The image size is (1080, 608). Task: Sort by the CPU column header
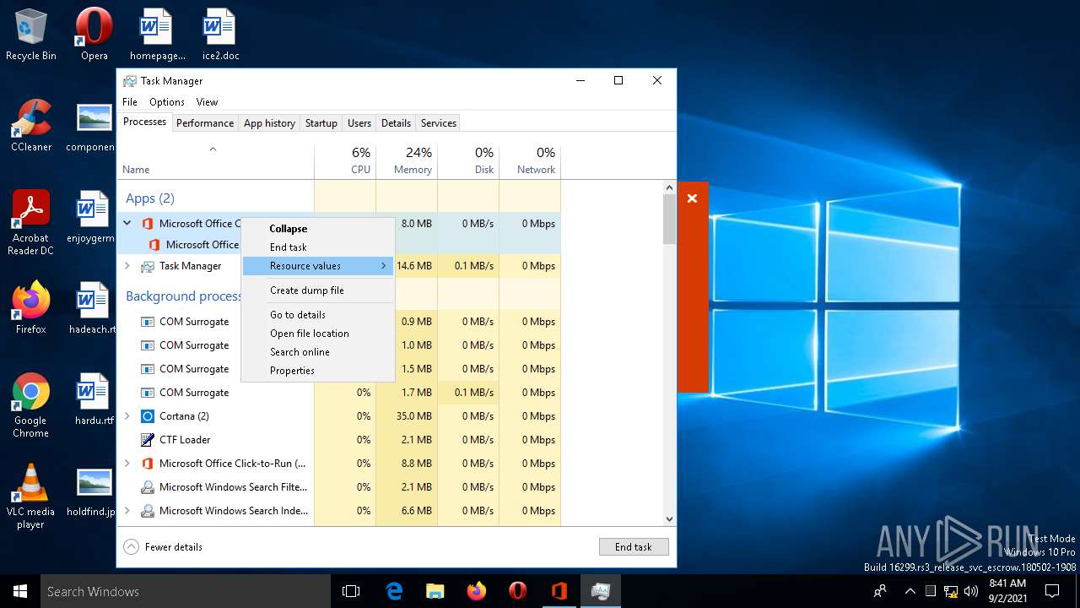click(x=345, y=160)
